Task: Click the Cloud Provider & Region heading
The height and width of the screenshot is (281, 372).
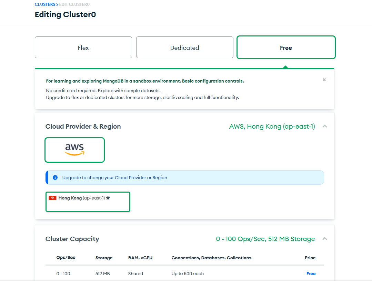Action: click(83, 127)
